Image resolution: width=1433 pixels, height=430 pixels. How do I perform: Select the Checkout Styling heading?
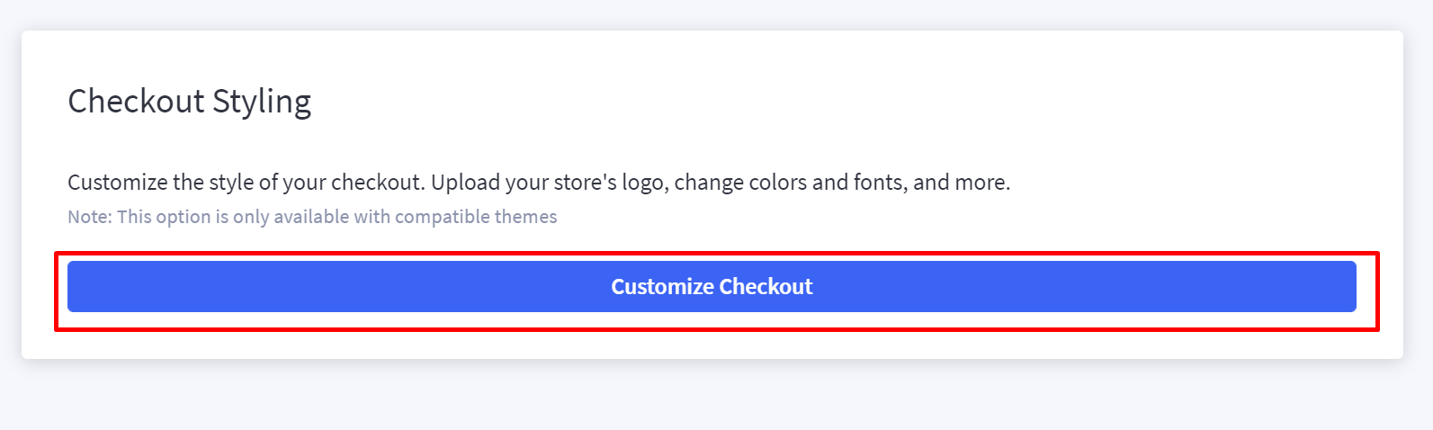coord(190,102)
